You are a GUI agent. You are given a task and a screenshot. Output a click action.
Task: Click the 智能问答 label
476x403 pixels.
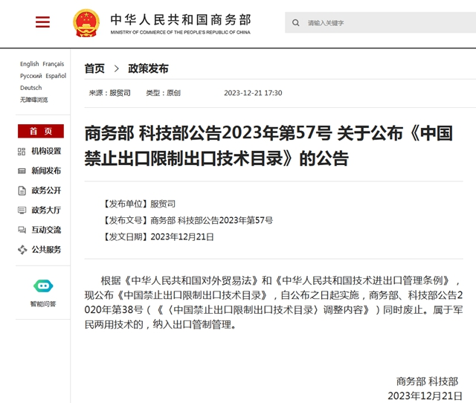pos(43,304)
